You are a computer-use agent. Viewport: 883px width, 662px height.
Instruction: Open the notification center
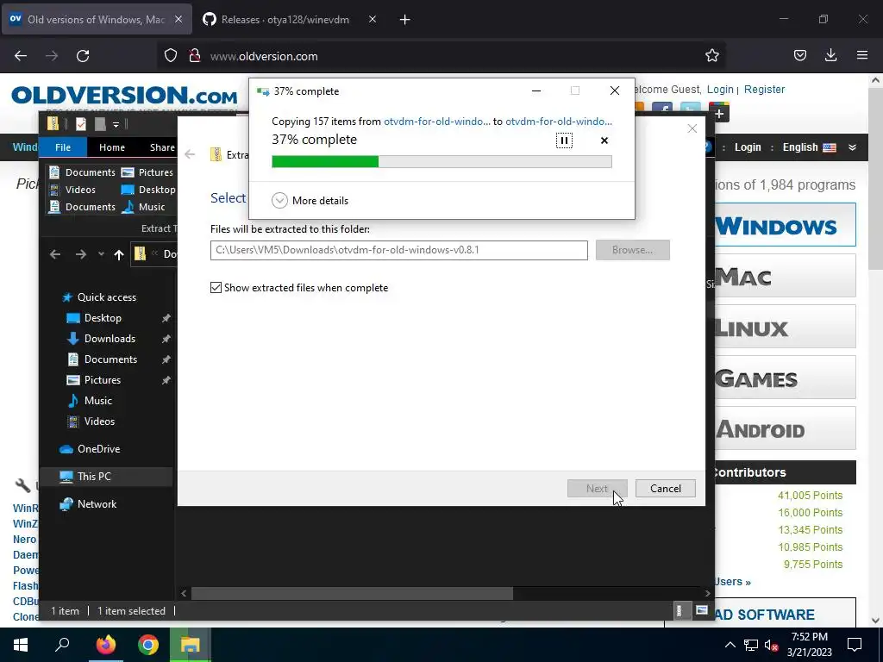(x=855, y=645)
